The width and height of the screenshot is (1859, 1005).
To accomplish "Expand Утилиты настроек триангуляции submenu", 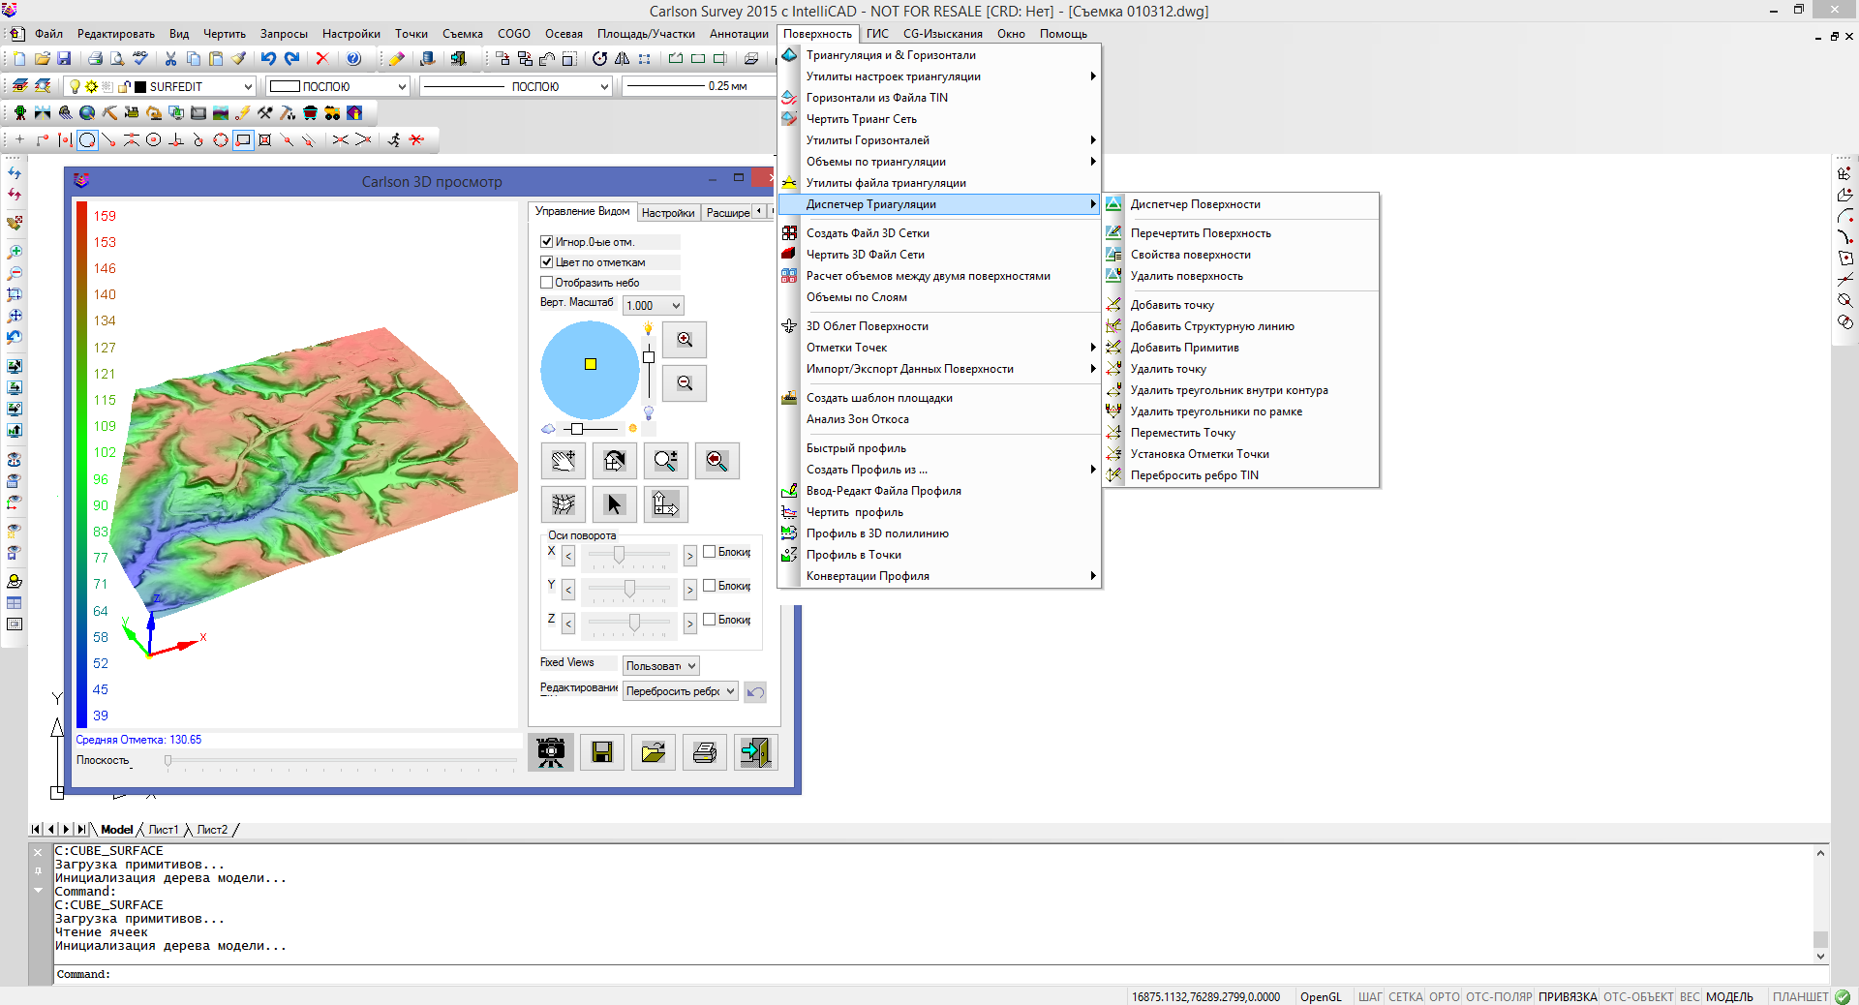I will [x=939, y=76].
